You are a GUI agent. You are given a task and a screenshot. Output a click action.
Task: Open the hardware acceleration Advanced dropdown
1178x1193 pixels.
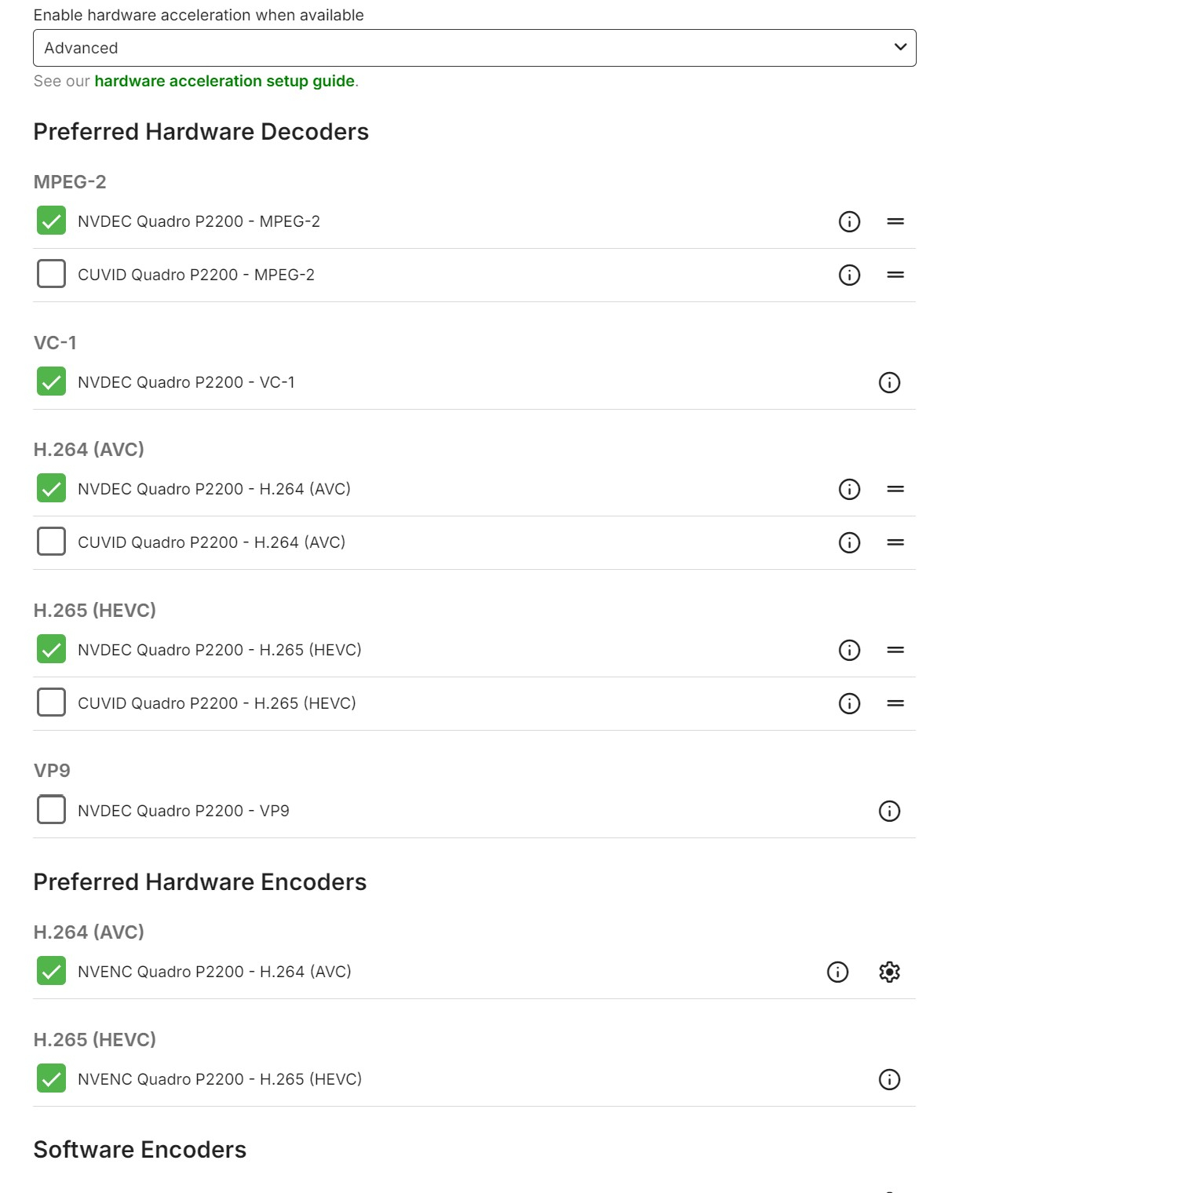pos(474,48)
